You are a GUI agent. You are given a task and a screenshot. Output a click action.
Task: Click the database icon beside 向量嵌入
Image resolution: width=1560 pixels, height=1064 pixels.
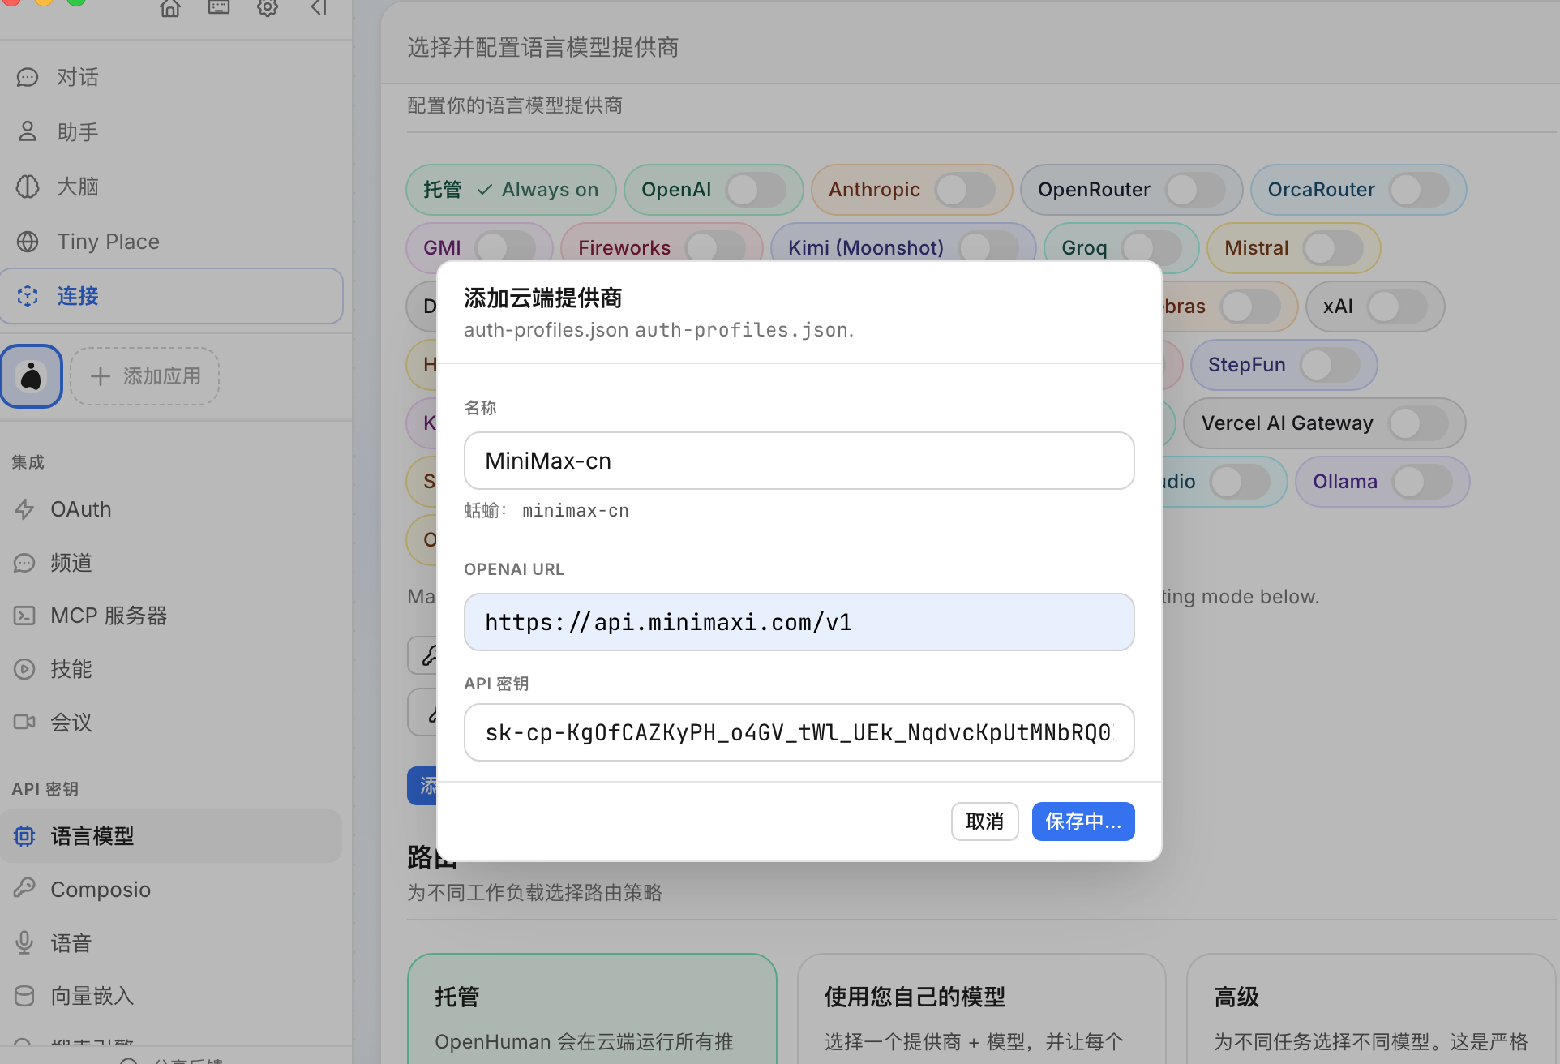tap(24, 996)
